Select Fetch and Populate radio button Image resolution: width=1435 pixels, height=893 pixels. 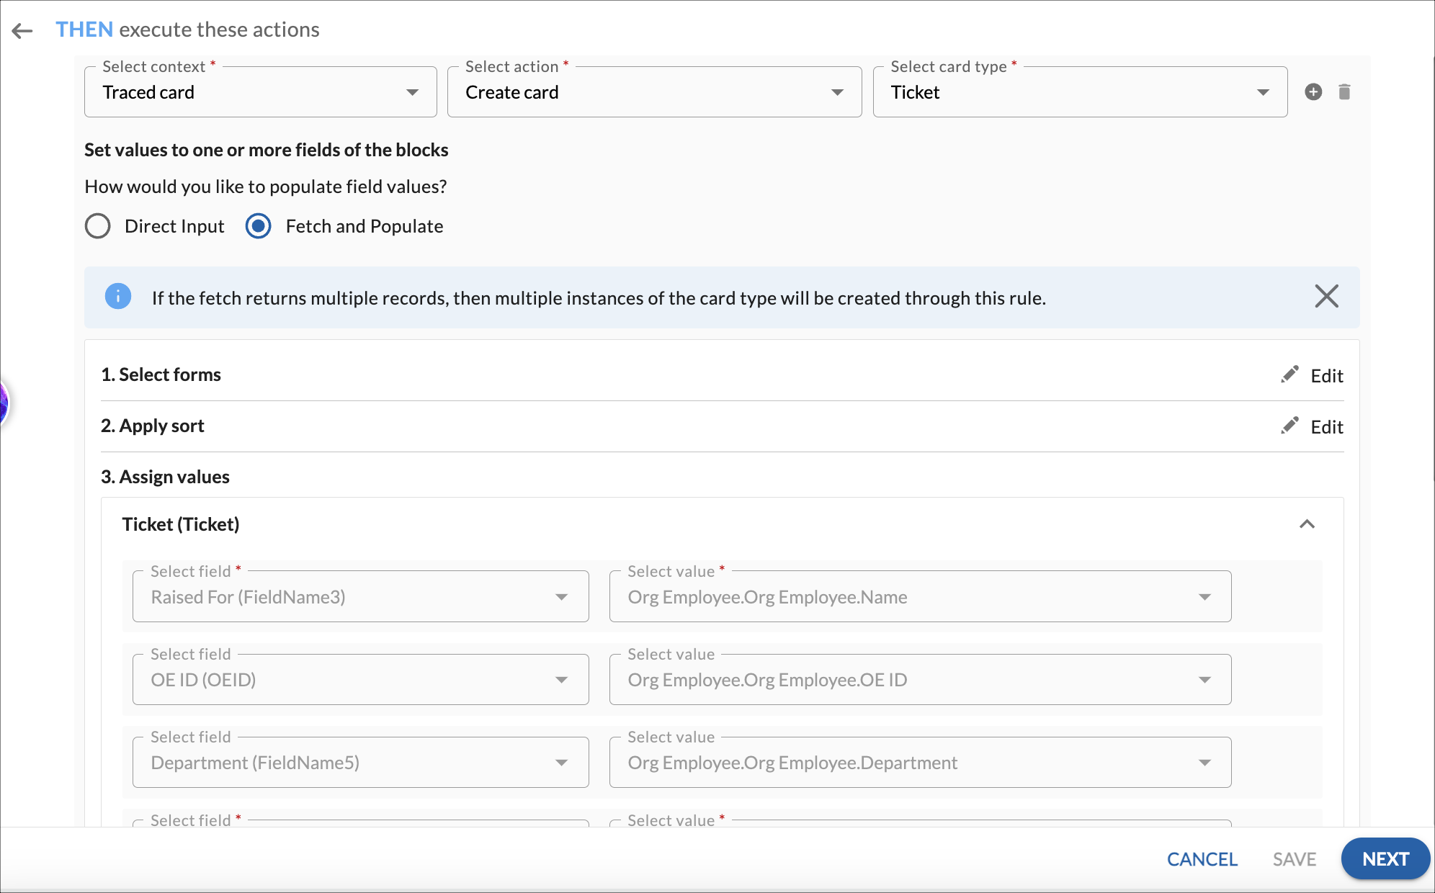tap(259, 226)
